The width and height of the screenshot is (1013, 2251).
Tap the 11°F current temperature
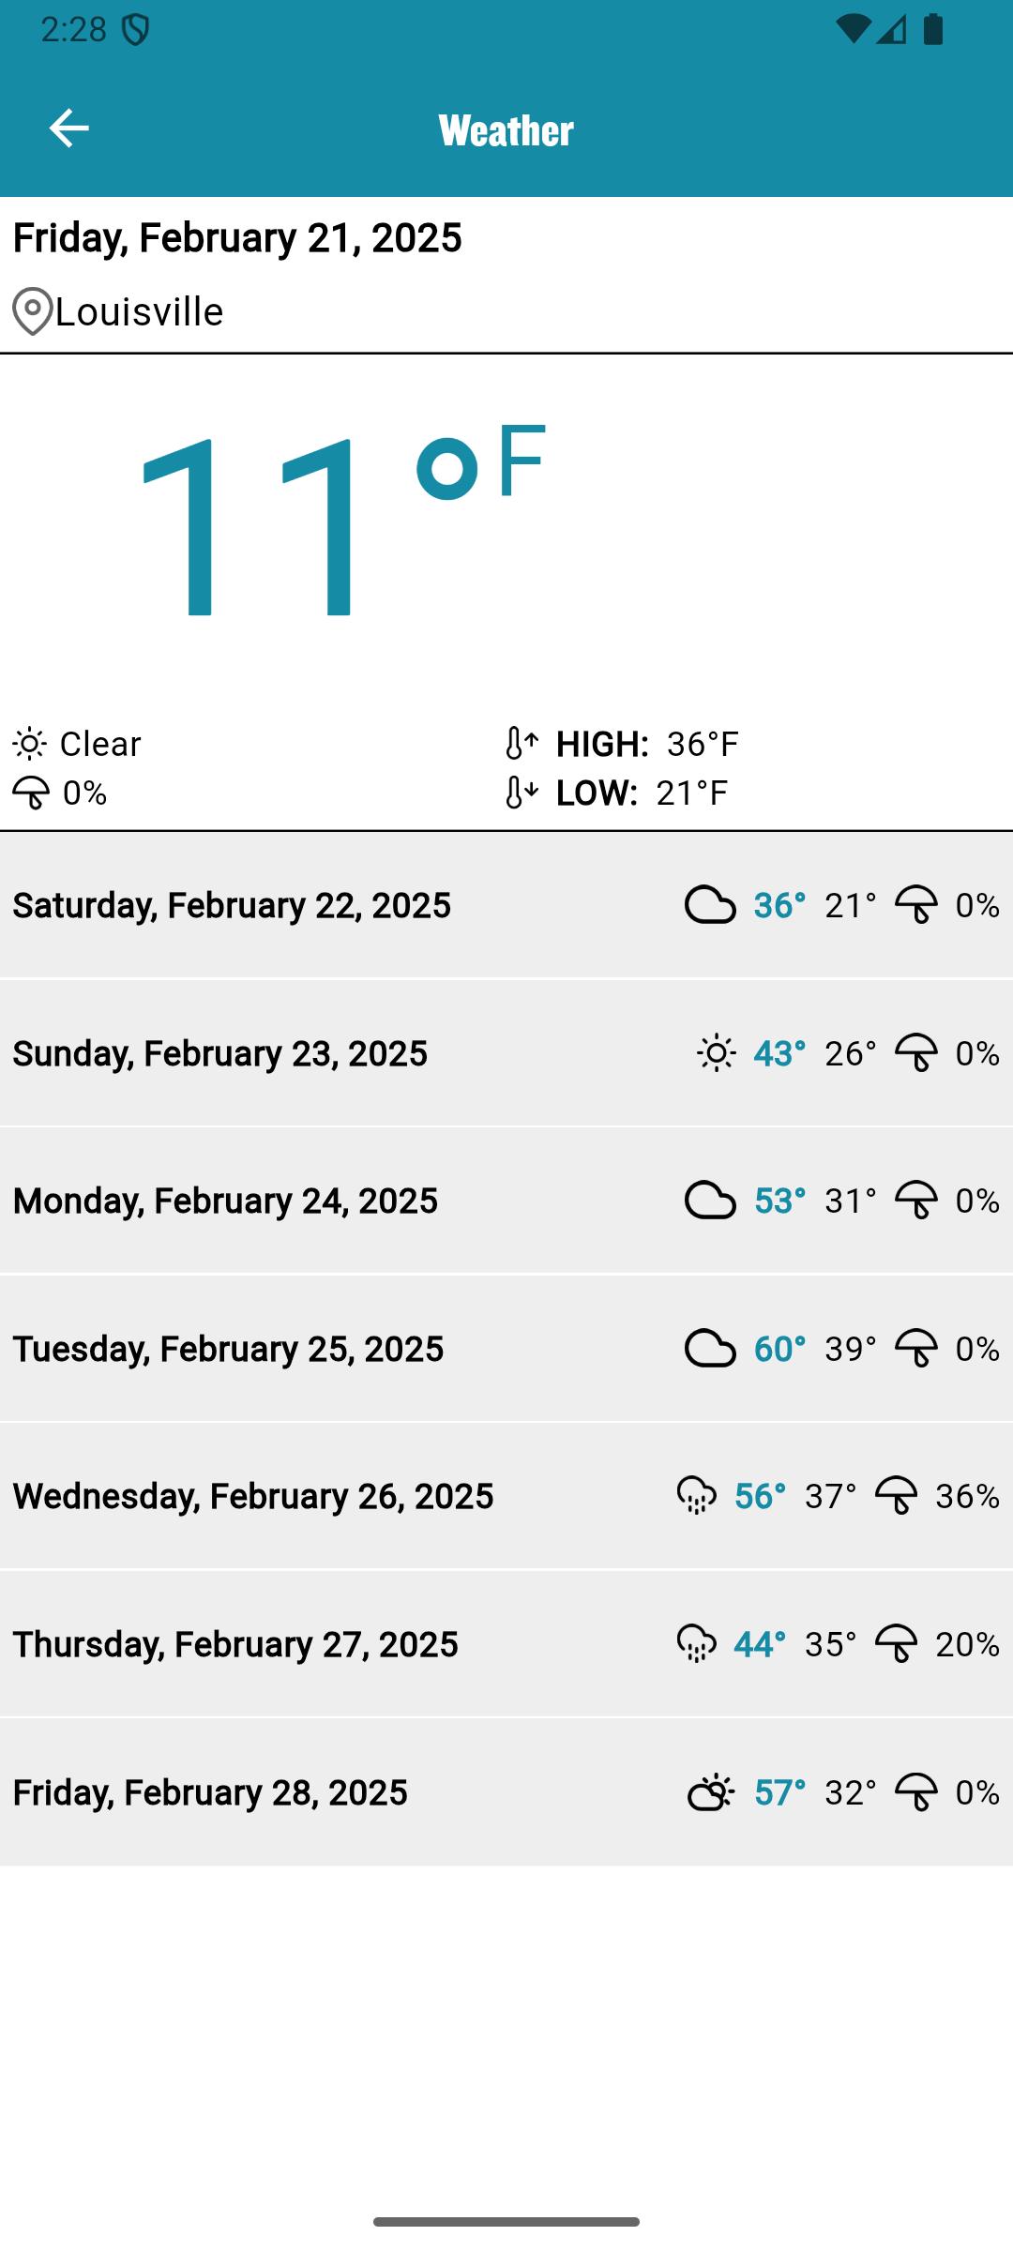[x=340, y=522]
